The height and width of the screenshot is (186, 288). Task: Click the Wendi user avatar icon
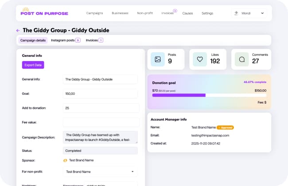click(x=237, y=13)
